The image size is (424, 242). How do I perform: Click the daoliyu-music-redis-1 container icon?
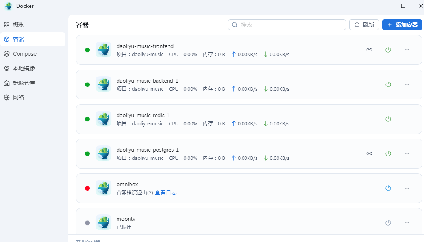pos(104,119)
